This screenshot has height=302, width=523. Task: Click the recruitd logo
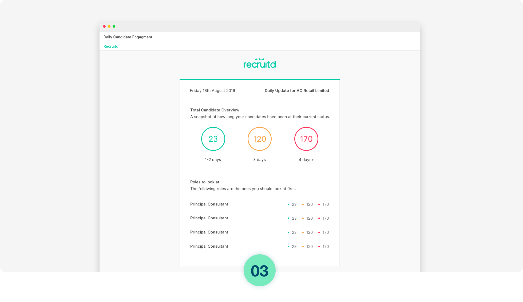point(259,63)
